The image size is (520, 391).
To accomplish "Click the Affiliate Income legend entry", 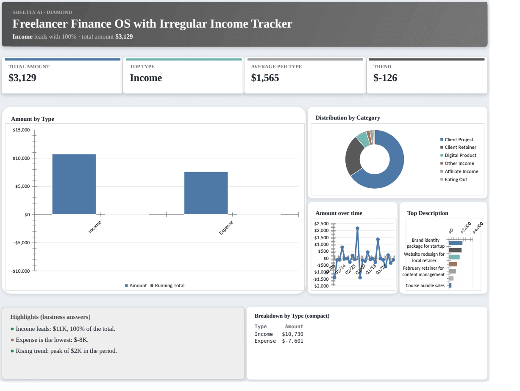I will tap(459, 171).
